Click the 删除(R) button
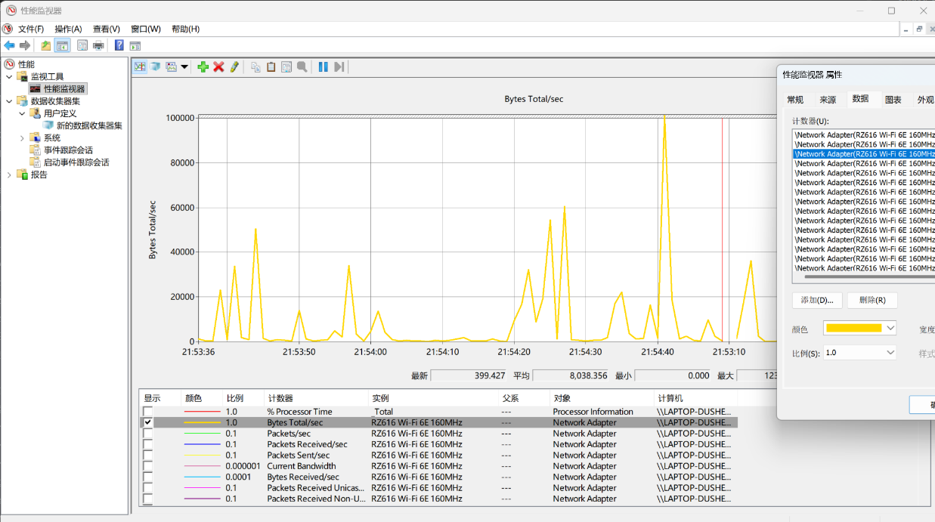The image size is (935, 522). pos(872,300)
